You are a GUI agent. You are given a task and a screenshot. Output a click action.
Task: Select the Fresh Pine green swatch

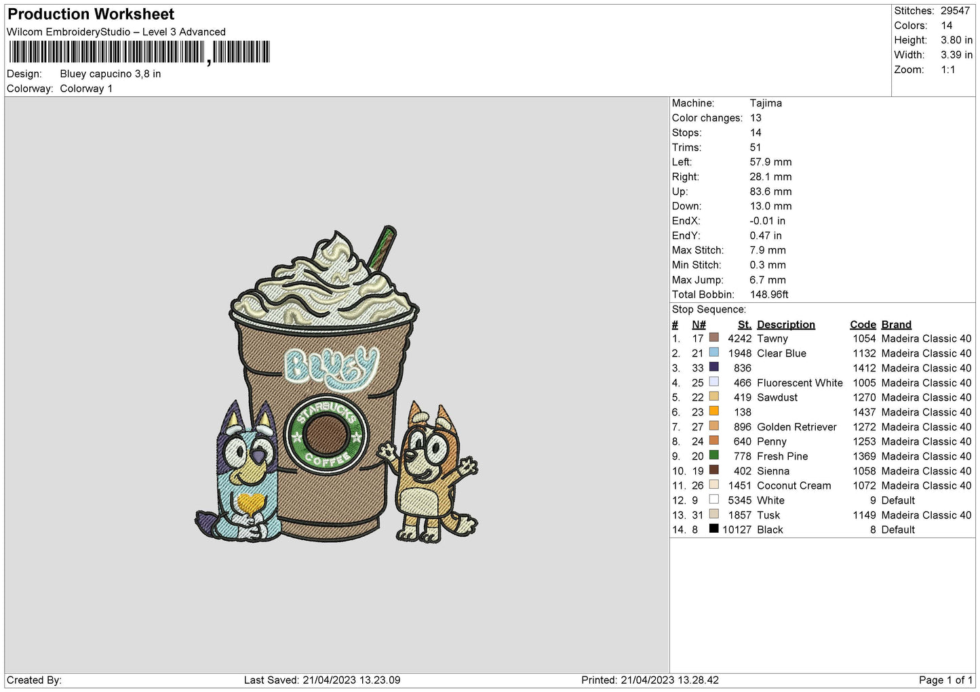tap(713, 455)
